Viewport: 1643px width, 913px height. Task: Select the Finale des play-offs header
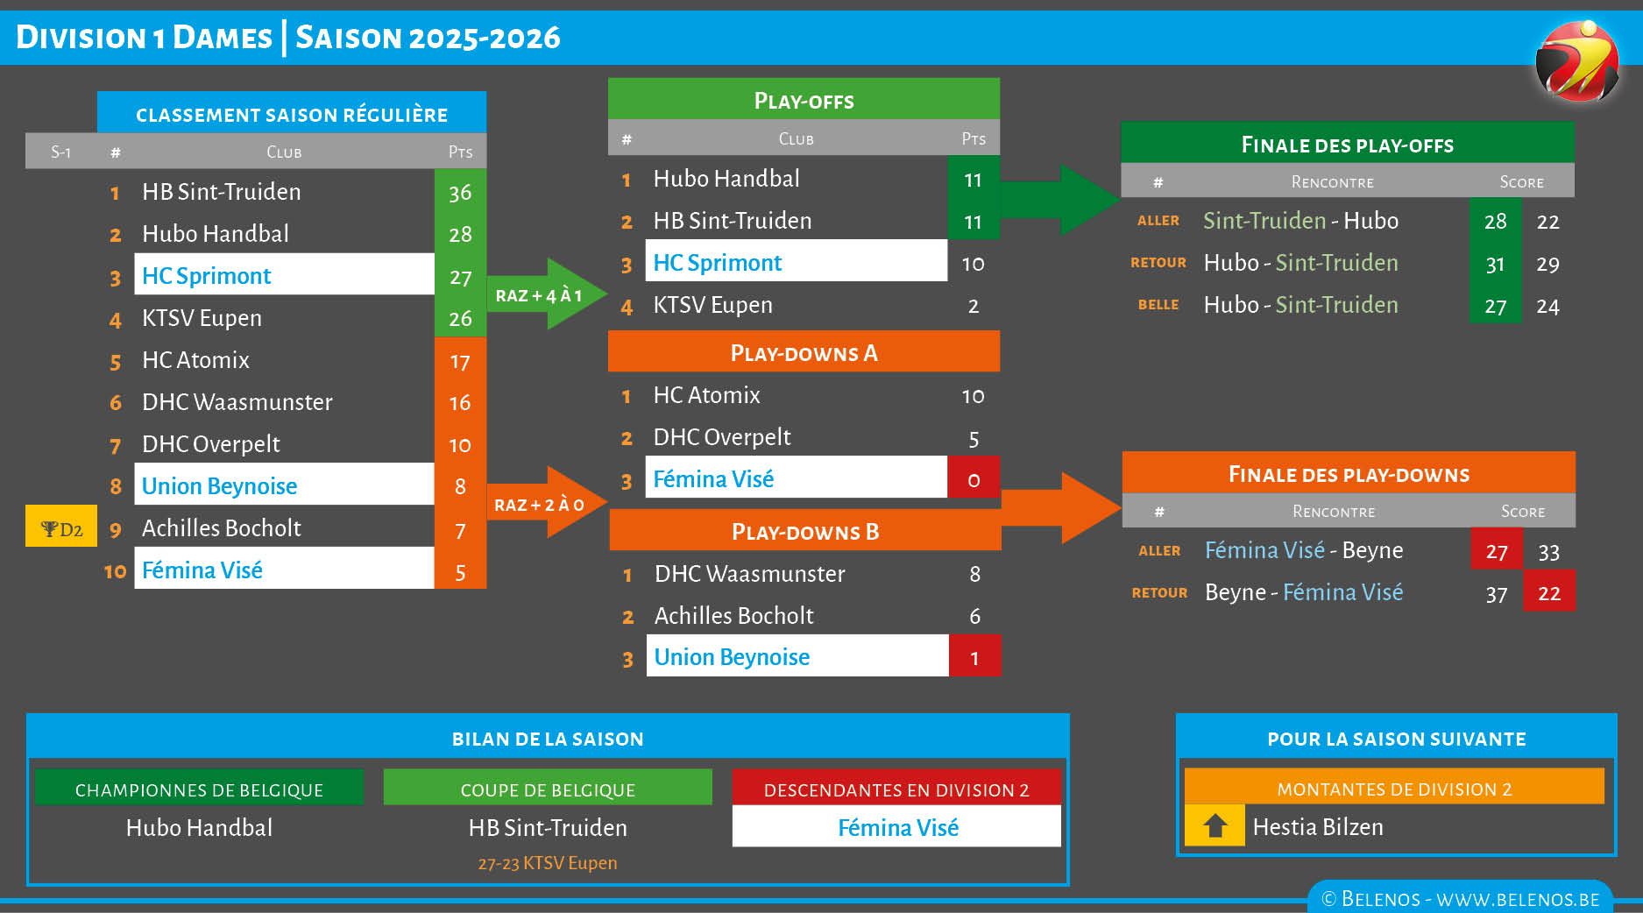click(x=1348, y=144)
